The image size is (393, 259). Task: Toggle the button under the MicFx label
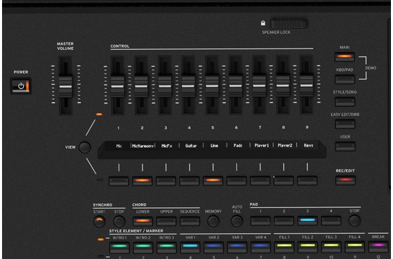[166, 181]
